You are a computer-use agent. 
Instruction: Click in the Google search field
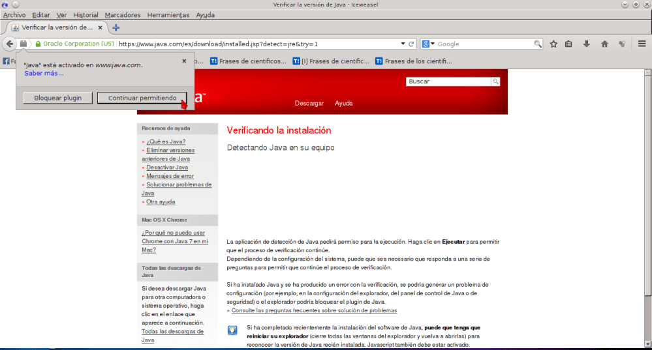tap(484, 44)
